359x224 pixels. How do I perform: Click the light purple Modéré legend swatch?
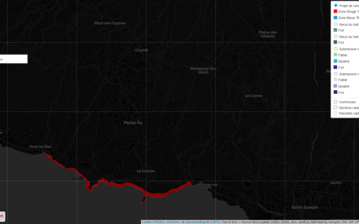(335, 86)
